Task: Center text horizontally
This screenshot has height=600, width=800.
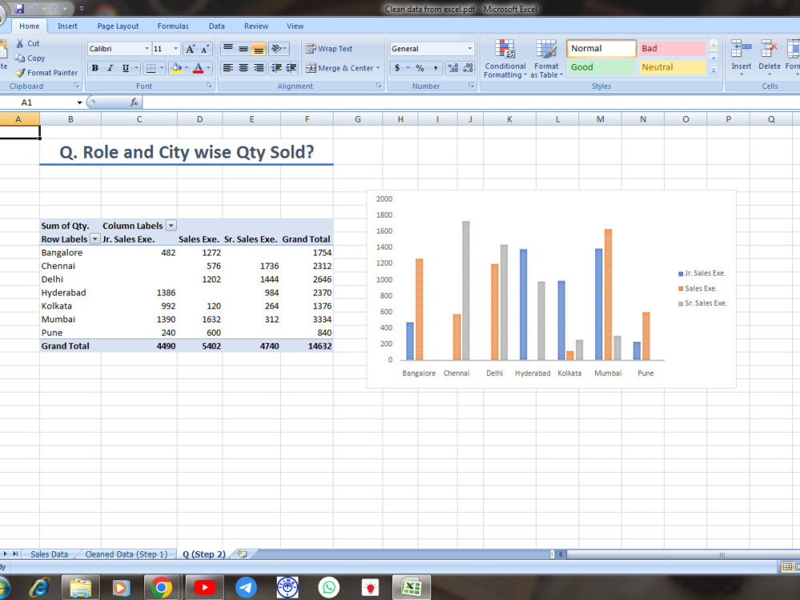Action: click(x=243, y=68)
